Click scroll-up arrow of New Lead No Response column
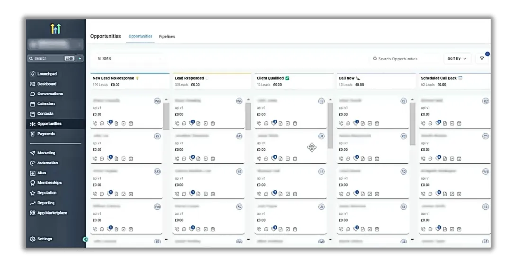Viewport: 518px width, 266px height. point(166,100)
